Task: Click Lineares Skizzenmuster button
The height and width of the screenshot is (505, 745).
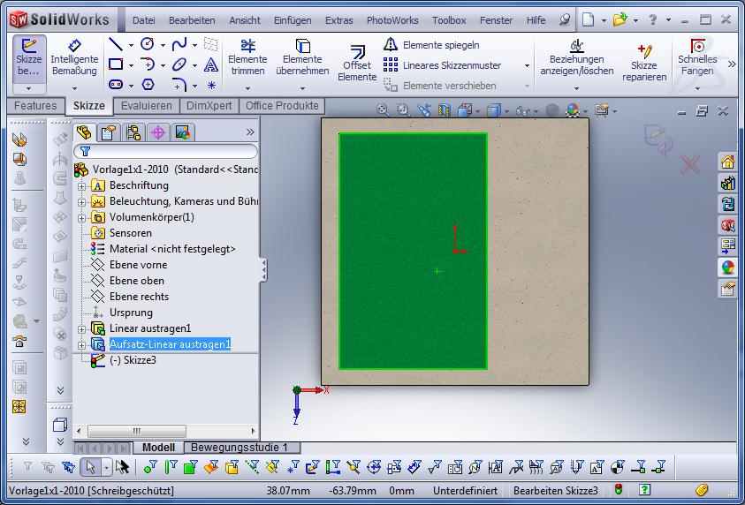Action: 442,65
